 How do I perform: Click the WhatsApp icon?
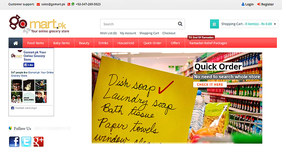click(x=73, y=4)
